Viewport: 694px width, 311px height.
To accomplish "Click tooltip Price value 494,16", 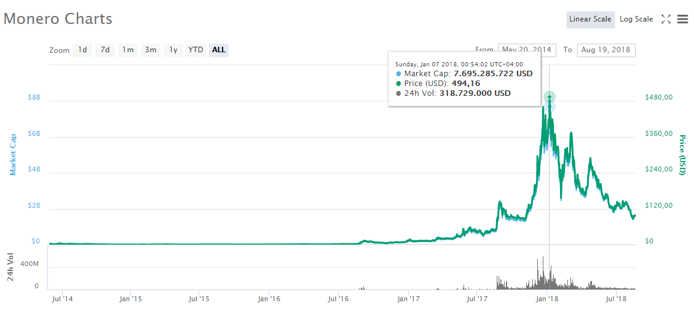I will click(466, 84).
